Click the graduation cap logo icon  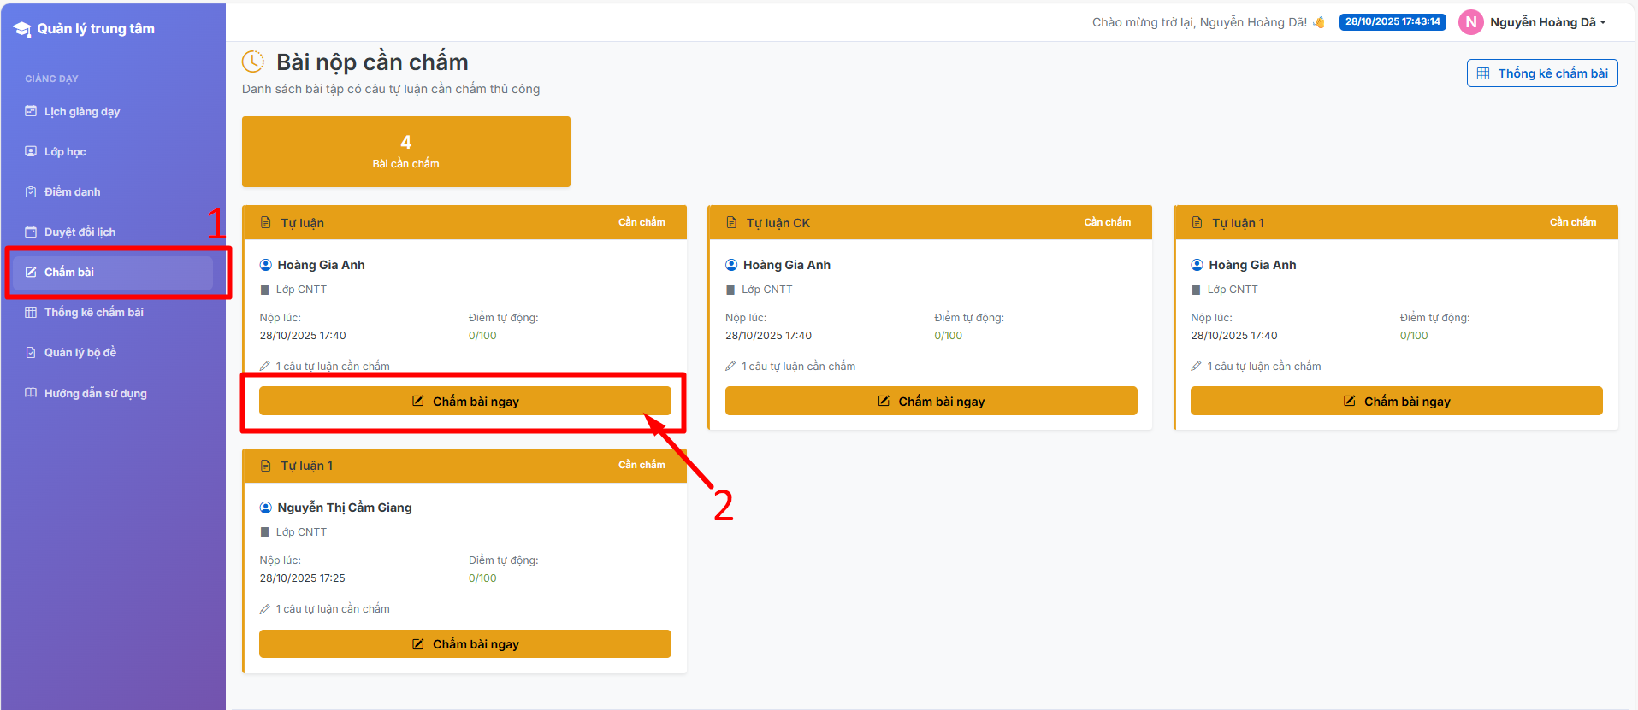point(21,29)
